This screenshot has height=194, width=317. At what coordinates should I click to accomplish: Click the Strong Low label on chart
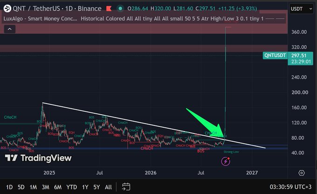click(231, 152)
